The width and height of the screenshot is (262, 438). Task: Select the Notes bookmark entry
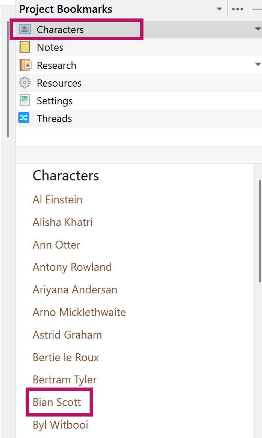coord(50,47)
